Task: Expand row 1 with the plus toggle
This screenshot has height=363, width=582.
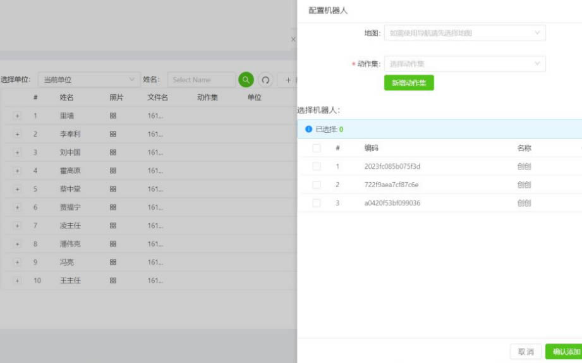Action: click(17, 116)
